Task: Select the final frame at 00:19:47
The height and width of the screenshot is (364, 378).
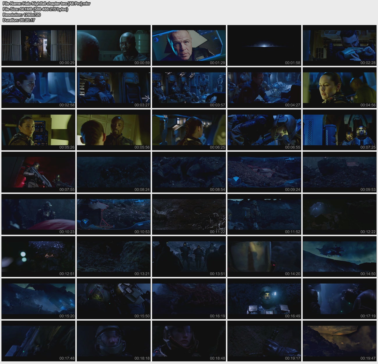Action: pyautogui.click(x=339, y=341)
